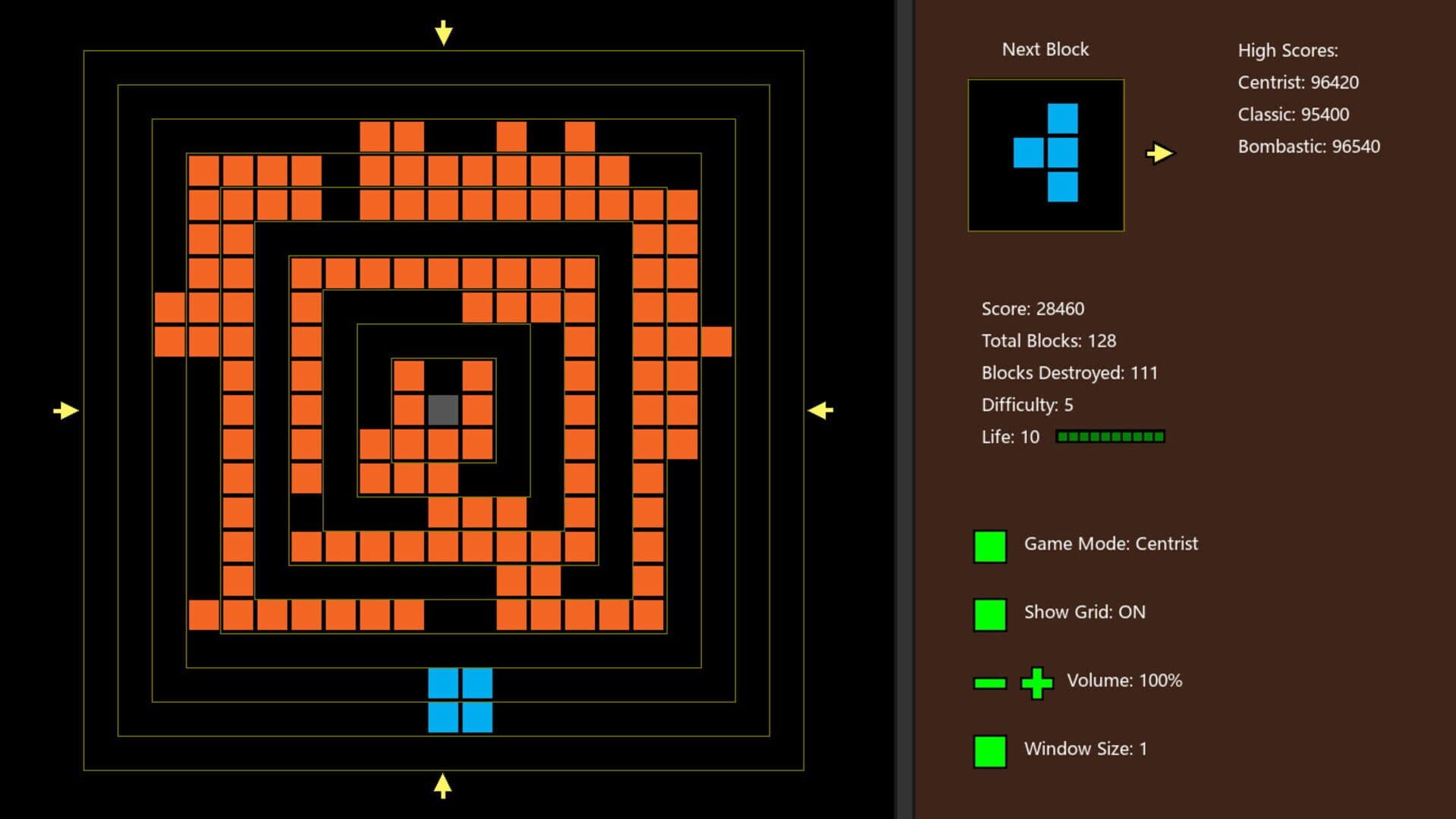Toggle Show Grid green square

[x=990, y=614]
